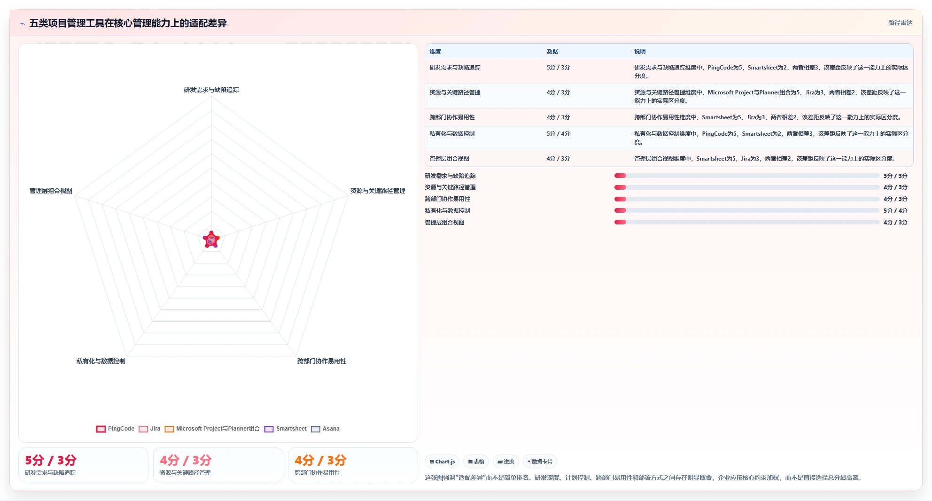932x501 pixels.
Task: Click the 数据卡片 tag
Action: tap(540, 462)
